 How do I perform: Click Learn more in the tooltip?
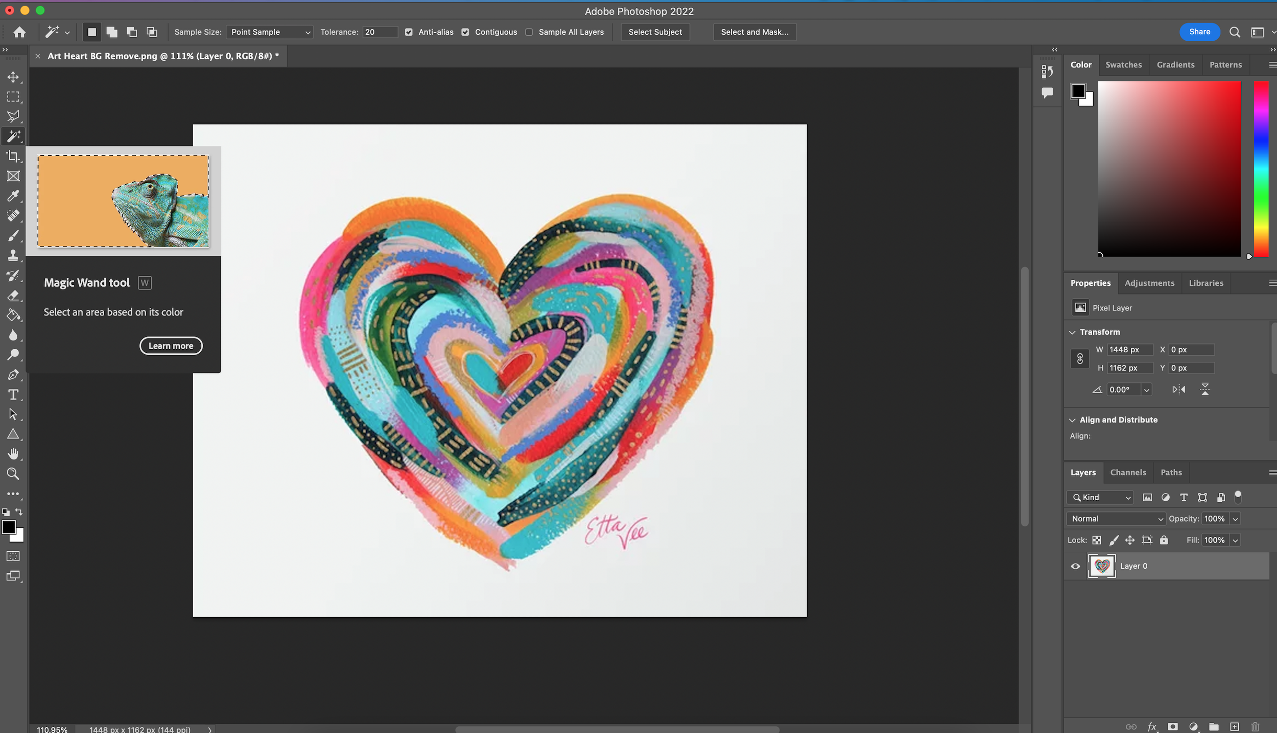[x=171, y=346]
